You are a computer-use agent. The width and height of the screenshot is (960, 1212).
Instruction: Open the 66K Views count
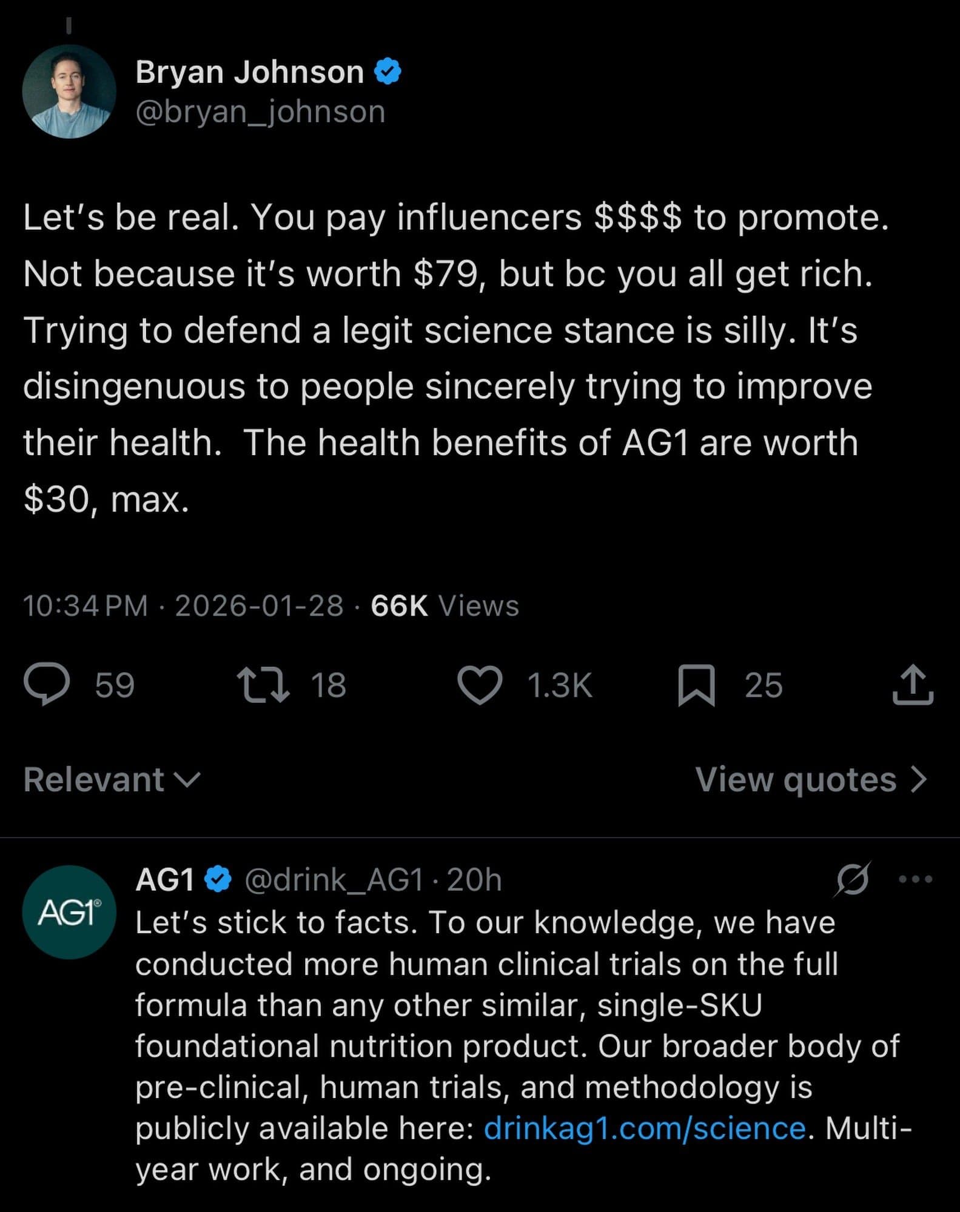tap(445, 605)
